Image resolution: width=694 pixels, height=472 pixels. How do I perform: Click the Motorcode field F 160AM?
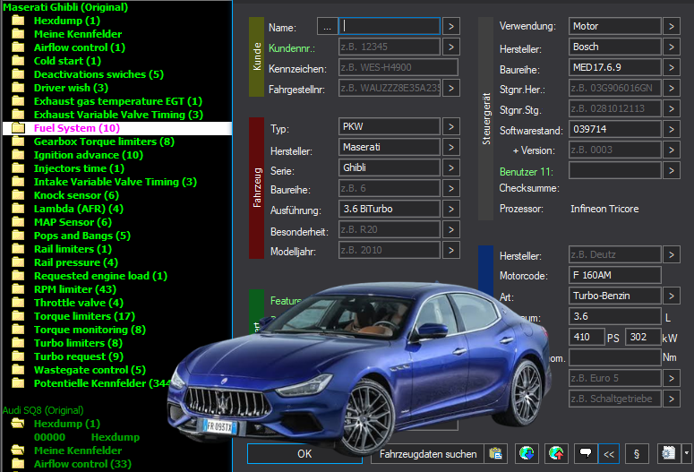coord(615,275)
